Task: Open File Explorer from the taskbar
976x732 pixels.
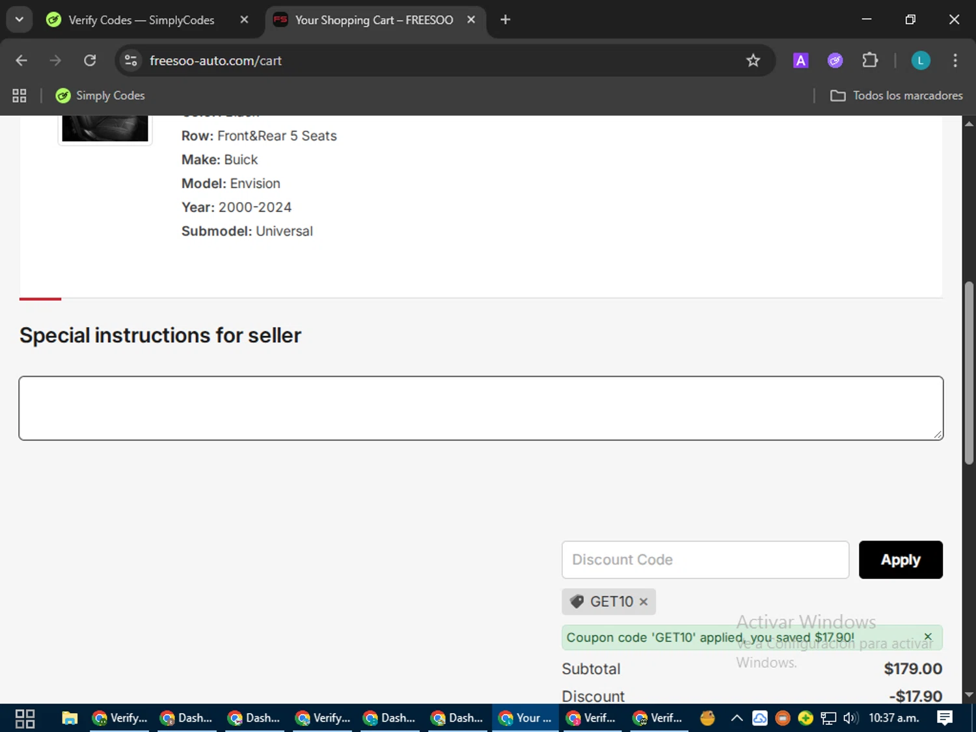Action: [70, 718]
